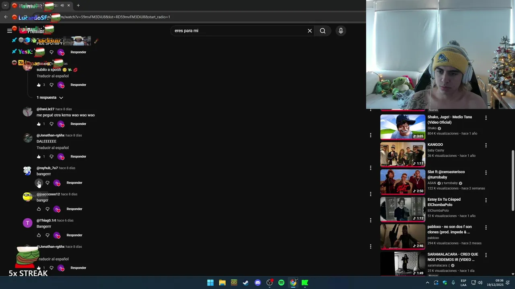Click the page scrollbar thumb
Viewport: 515px width, 289px height.
pyautogui.click(x=513, y=181)
